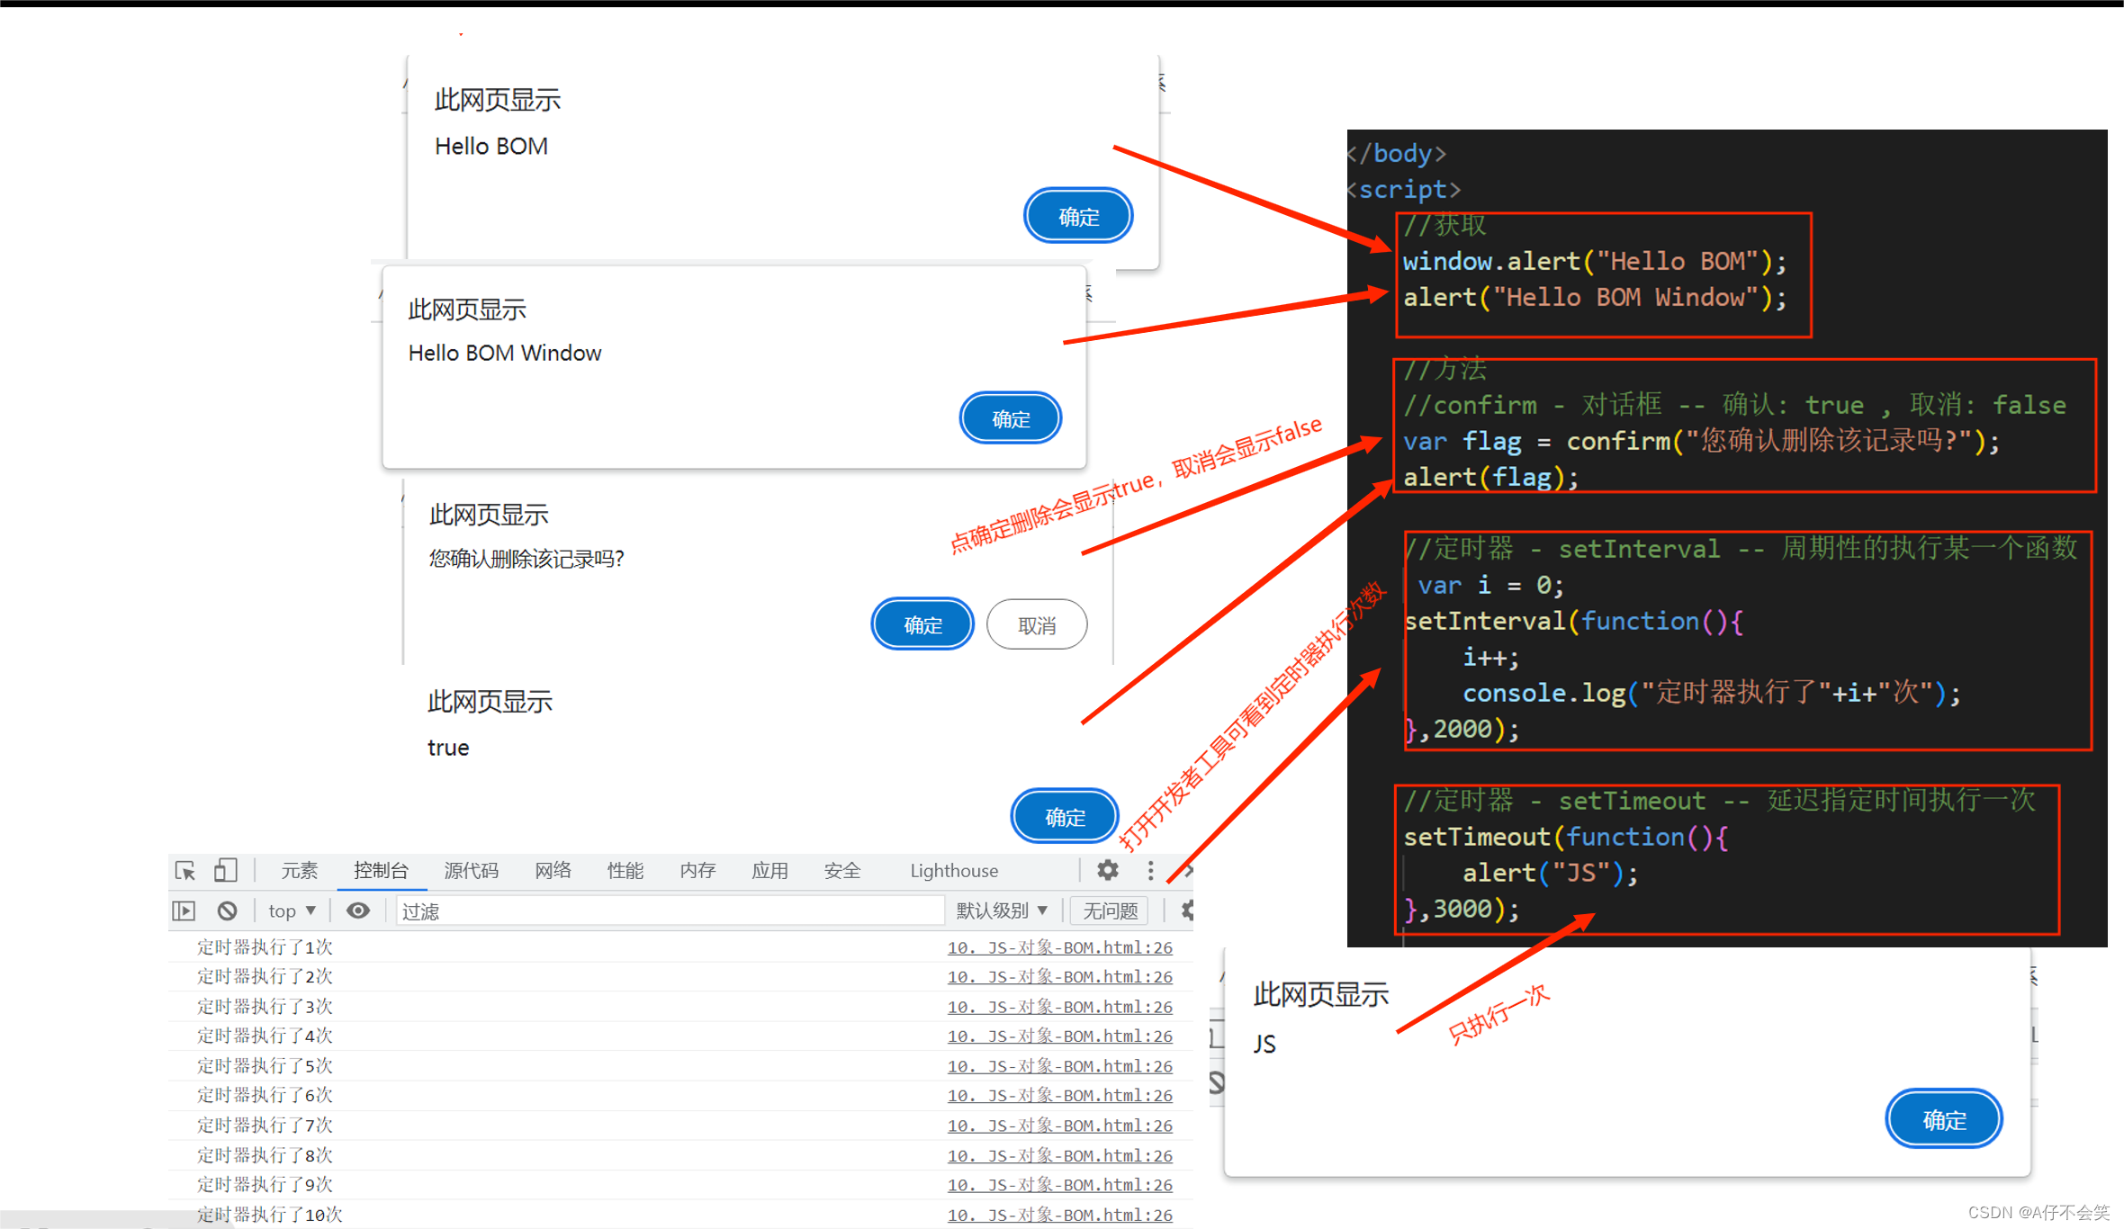Open console settings gear beside 无问题

pos(1188,911)
